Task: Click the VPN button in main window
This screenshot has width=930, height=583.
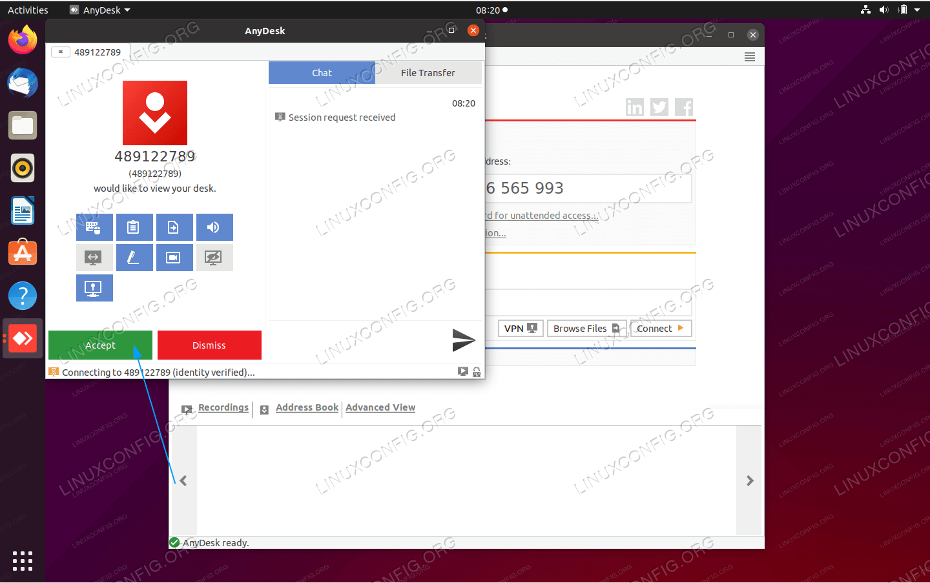Action: pos(521,328)
